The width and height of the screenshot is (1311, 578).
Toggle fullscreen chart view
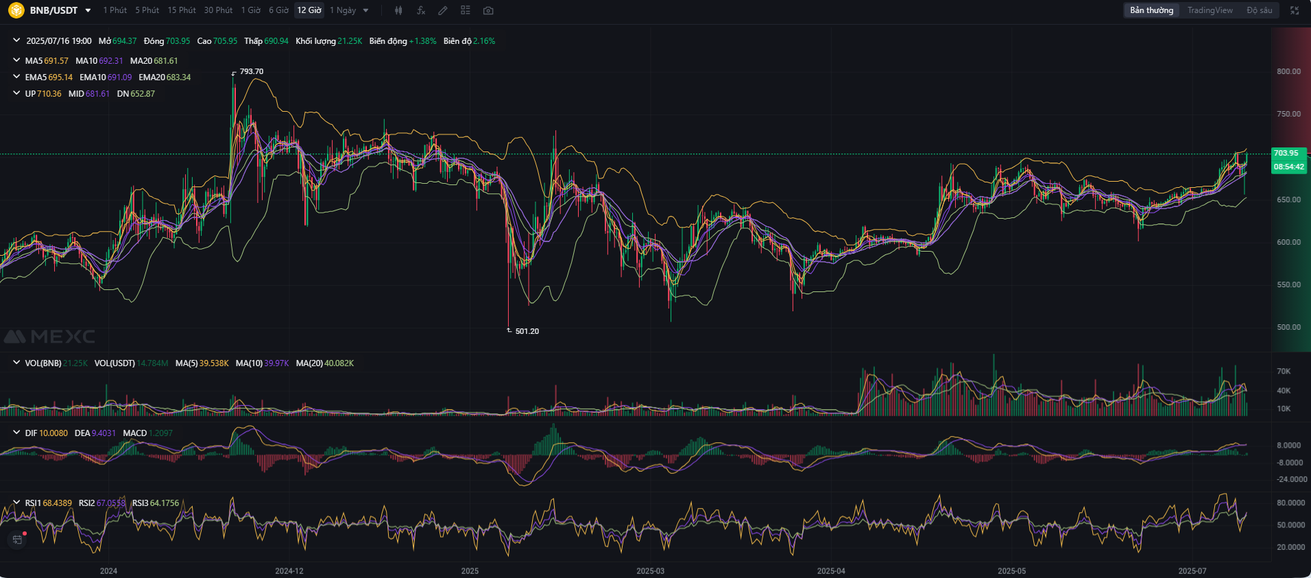tap(1295, 10)
